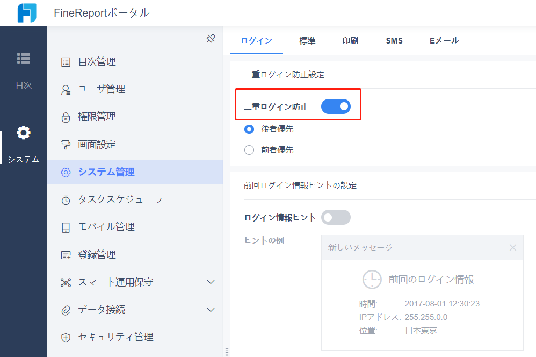This screenshot has width=536, height=357.
Task: Open モバイル管理 menu entry
Action: [135, 227]
